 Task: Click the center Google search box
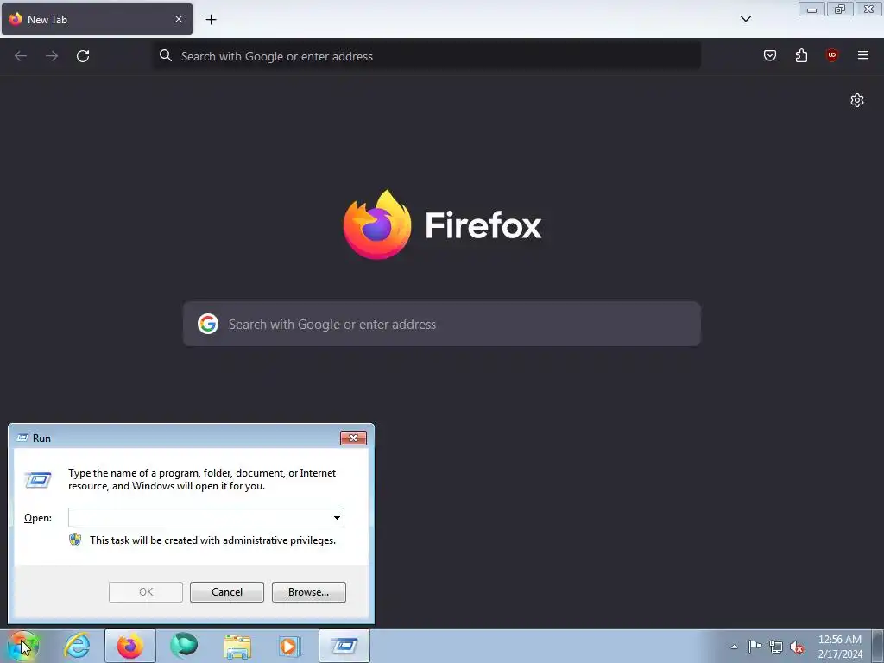(x=441, y=325)
